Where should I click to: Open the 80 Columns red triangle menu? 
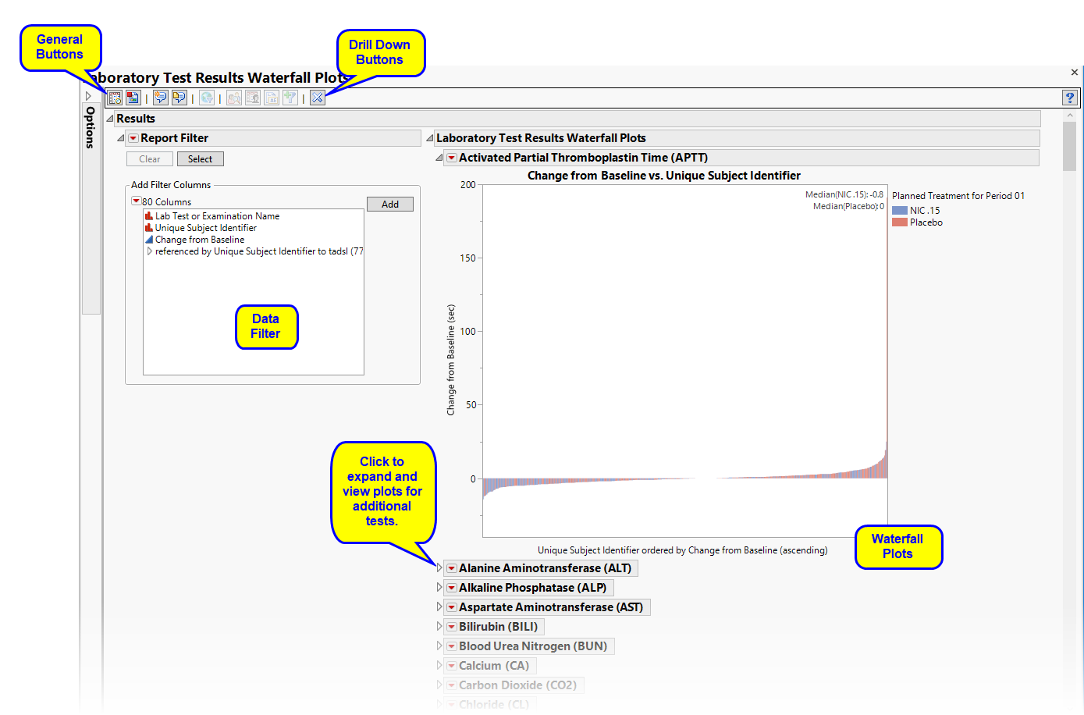(136, 201)
